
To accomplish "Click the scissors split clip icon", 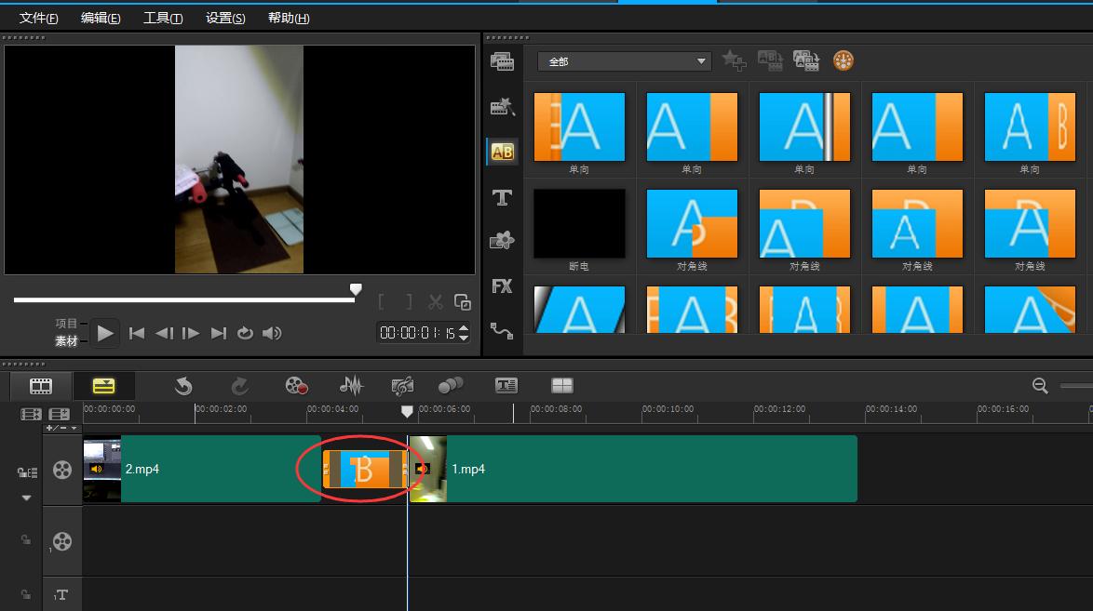I will 435,301.
